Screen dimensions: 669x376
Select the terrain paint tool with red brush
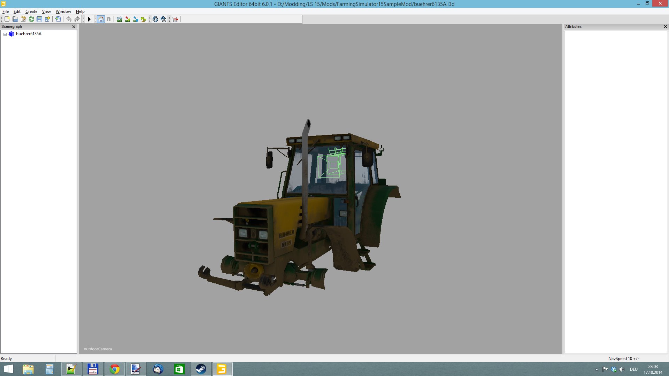pyautogui.click(x=128, y=19)
